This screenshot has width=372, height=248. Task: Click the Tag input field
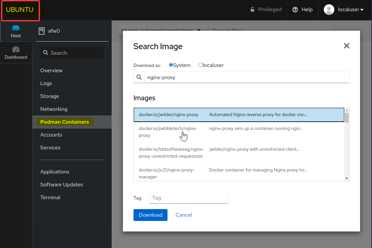189,198
